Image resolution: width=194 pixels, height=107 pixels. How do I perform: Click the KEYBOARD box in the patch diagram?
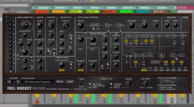click(155, 62)
